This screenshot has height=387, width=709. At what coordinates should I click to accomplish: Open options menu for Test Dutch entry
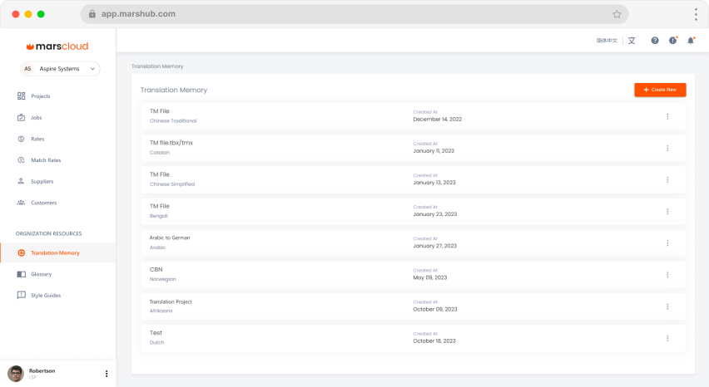pyautogui.click(x=667, y=338)
